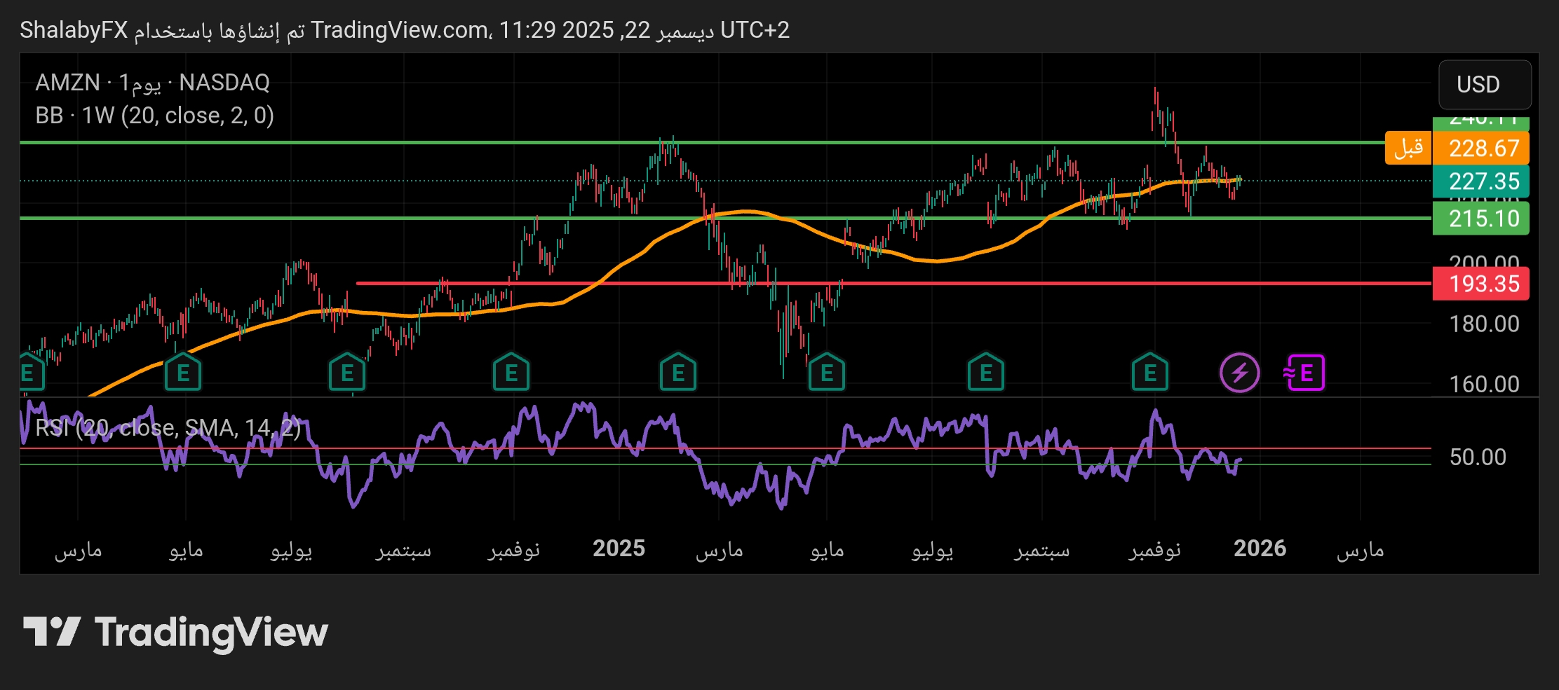Click the earnings marker near November 2025
The height and width of the screenshot is (690, 1559).
point(1150,373)
